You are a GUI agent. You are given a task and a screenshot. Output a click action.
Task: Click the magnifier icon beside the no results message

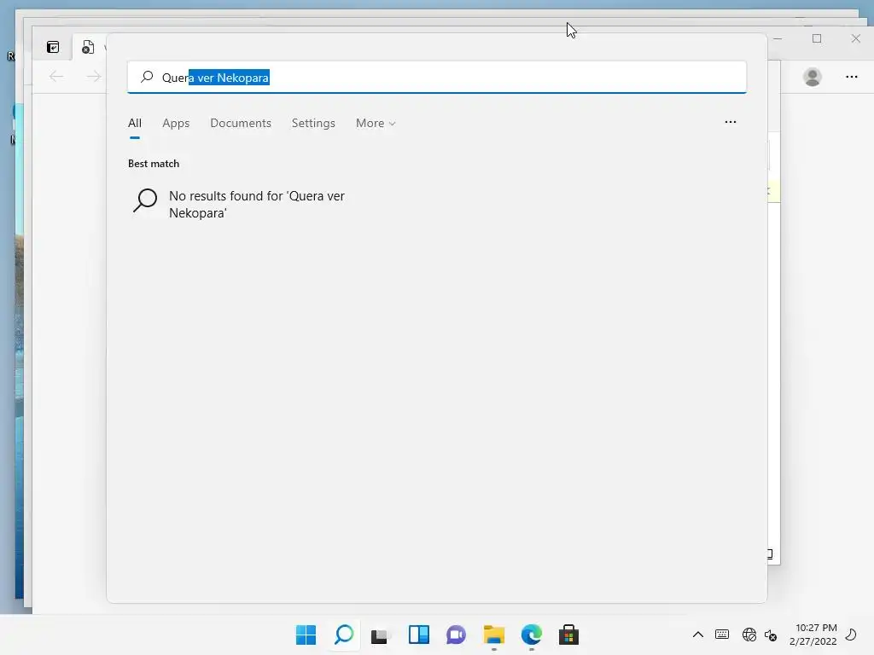pyautogui.click(x=145, y=200)
